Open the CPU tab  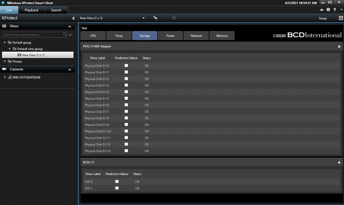coord(93,36)
